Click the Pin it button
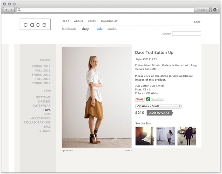Image resolution: width=222 pixels, height=174 pixels. point(139,99)
